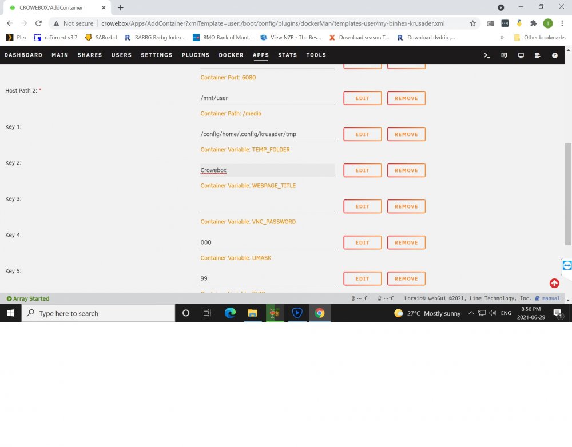This screenshot has width=572, height=447.
Task: Remove Key 2 WEBPAGE_TITLE variable
Action: (x=406, y=170)
